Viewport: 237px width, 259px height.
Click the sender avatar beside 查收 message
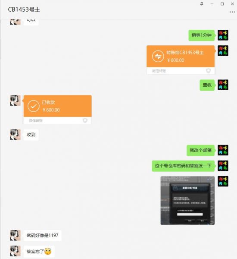pos(223,85)
